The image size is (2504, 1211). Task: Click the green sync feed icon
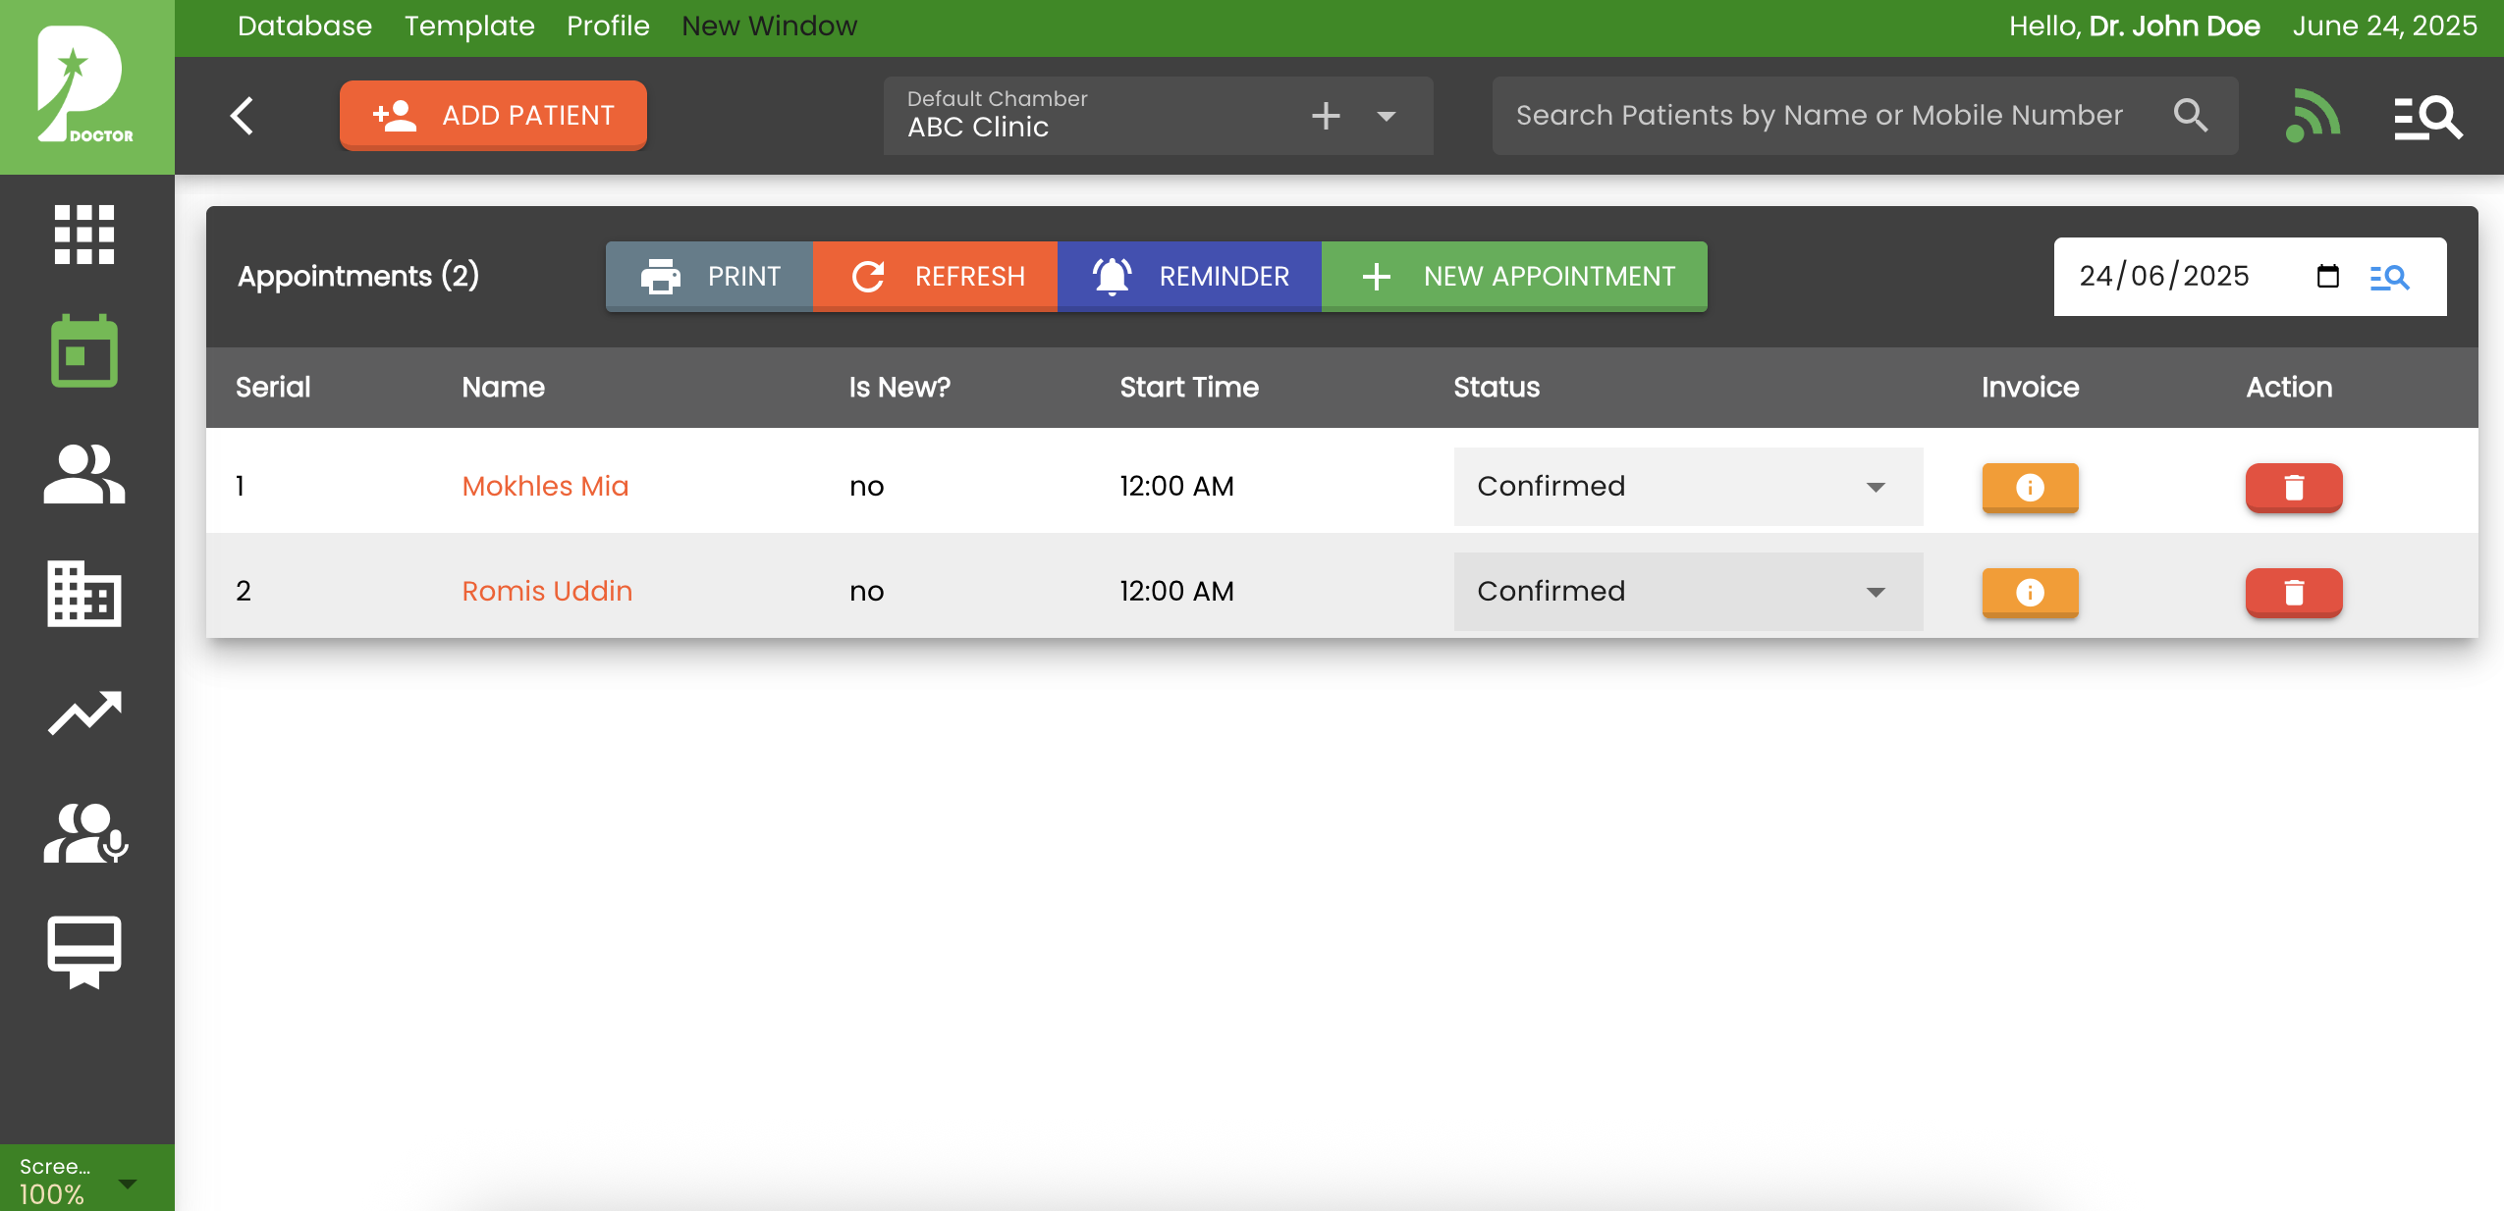pos(2313,116)
